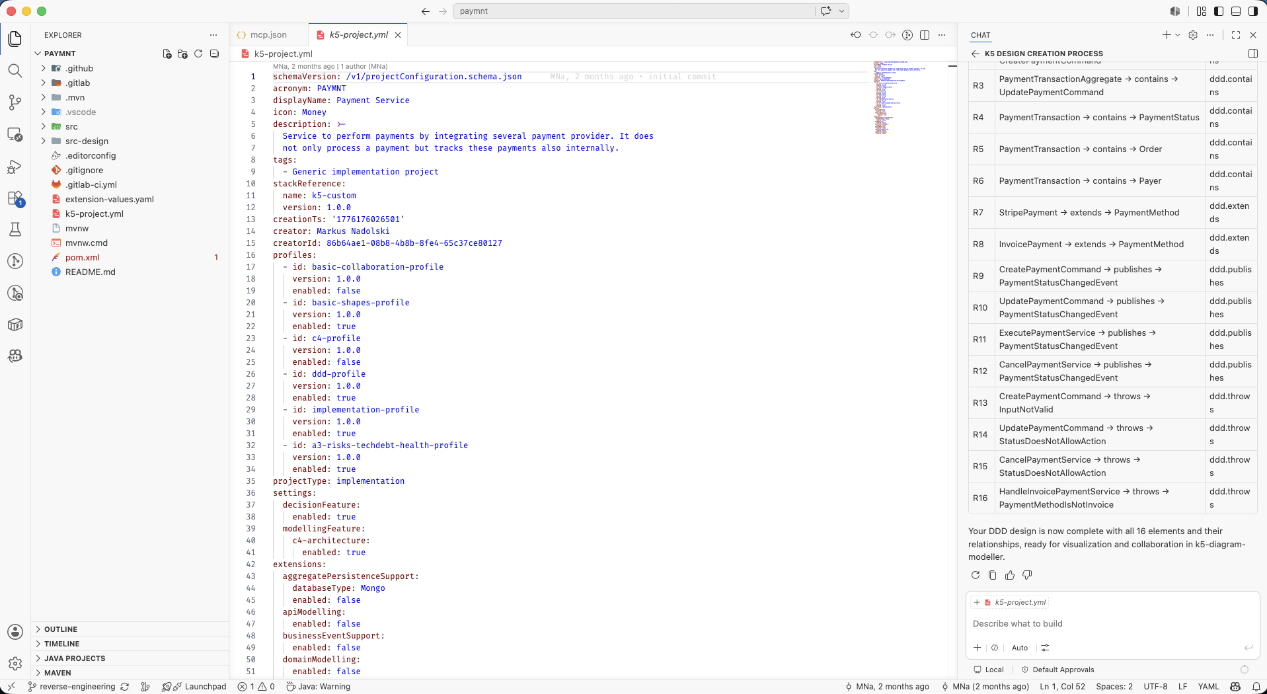Mark the chat response as unhelpful
The image size is (1267, 694).
[x=1027, y=575]
